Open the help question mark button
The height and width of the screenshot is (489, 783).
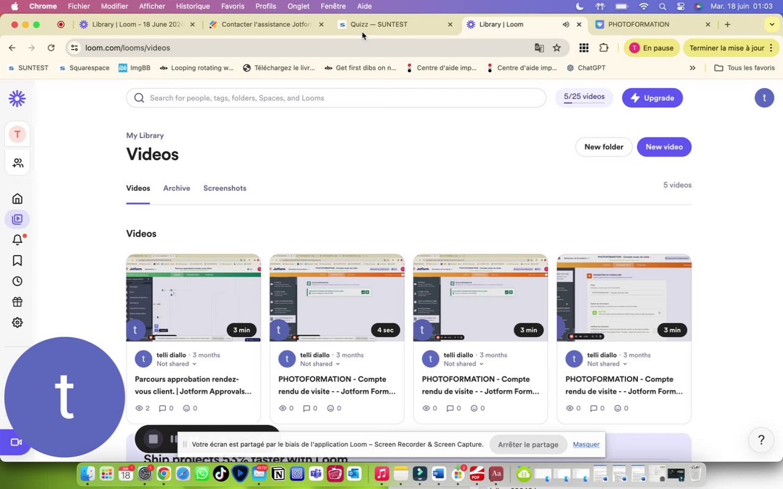pos(761,440)
